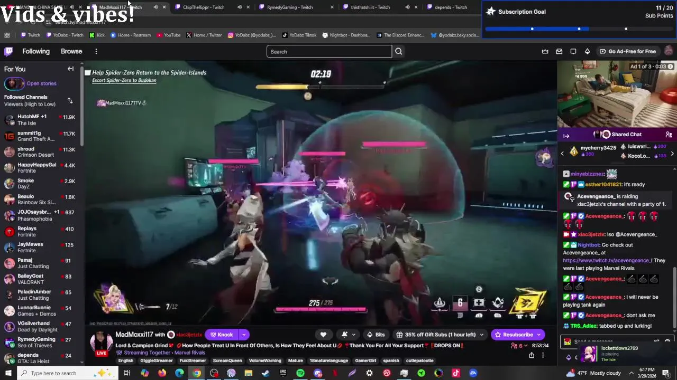The image size is (677, 380).
Task: Toggle the notification bell for MadMoxxi117
Action: click(x=344, y=335)
